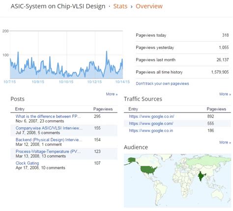Open "Backend (Physical Design) Intervie..." post
The height and width of the screenshot is (211, 233).
(49, 140)
